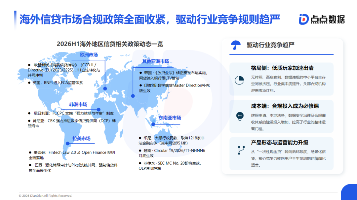Click the 驱动行业竞争趋严 panel heading

[270, 45]
